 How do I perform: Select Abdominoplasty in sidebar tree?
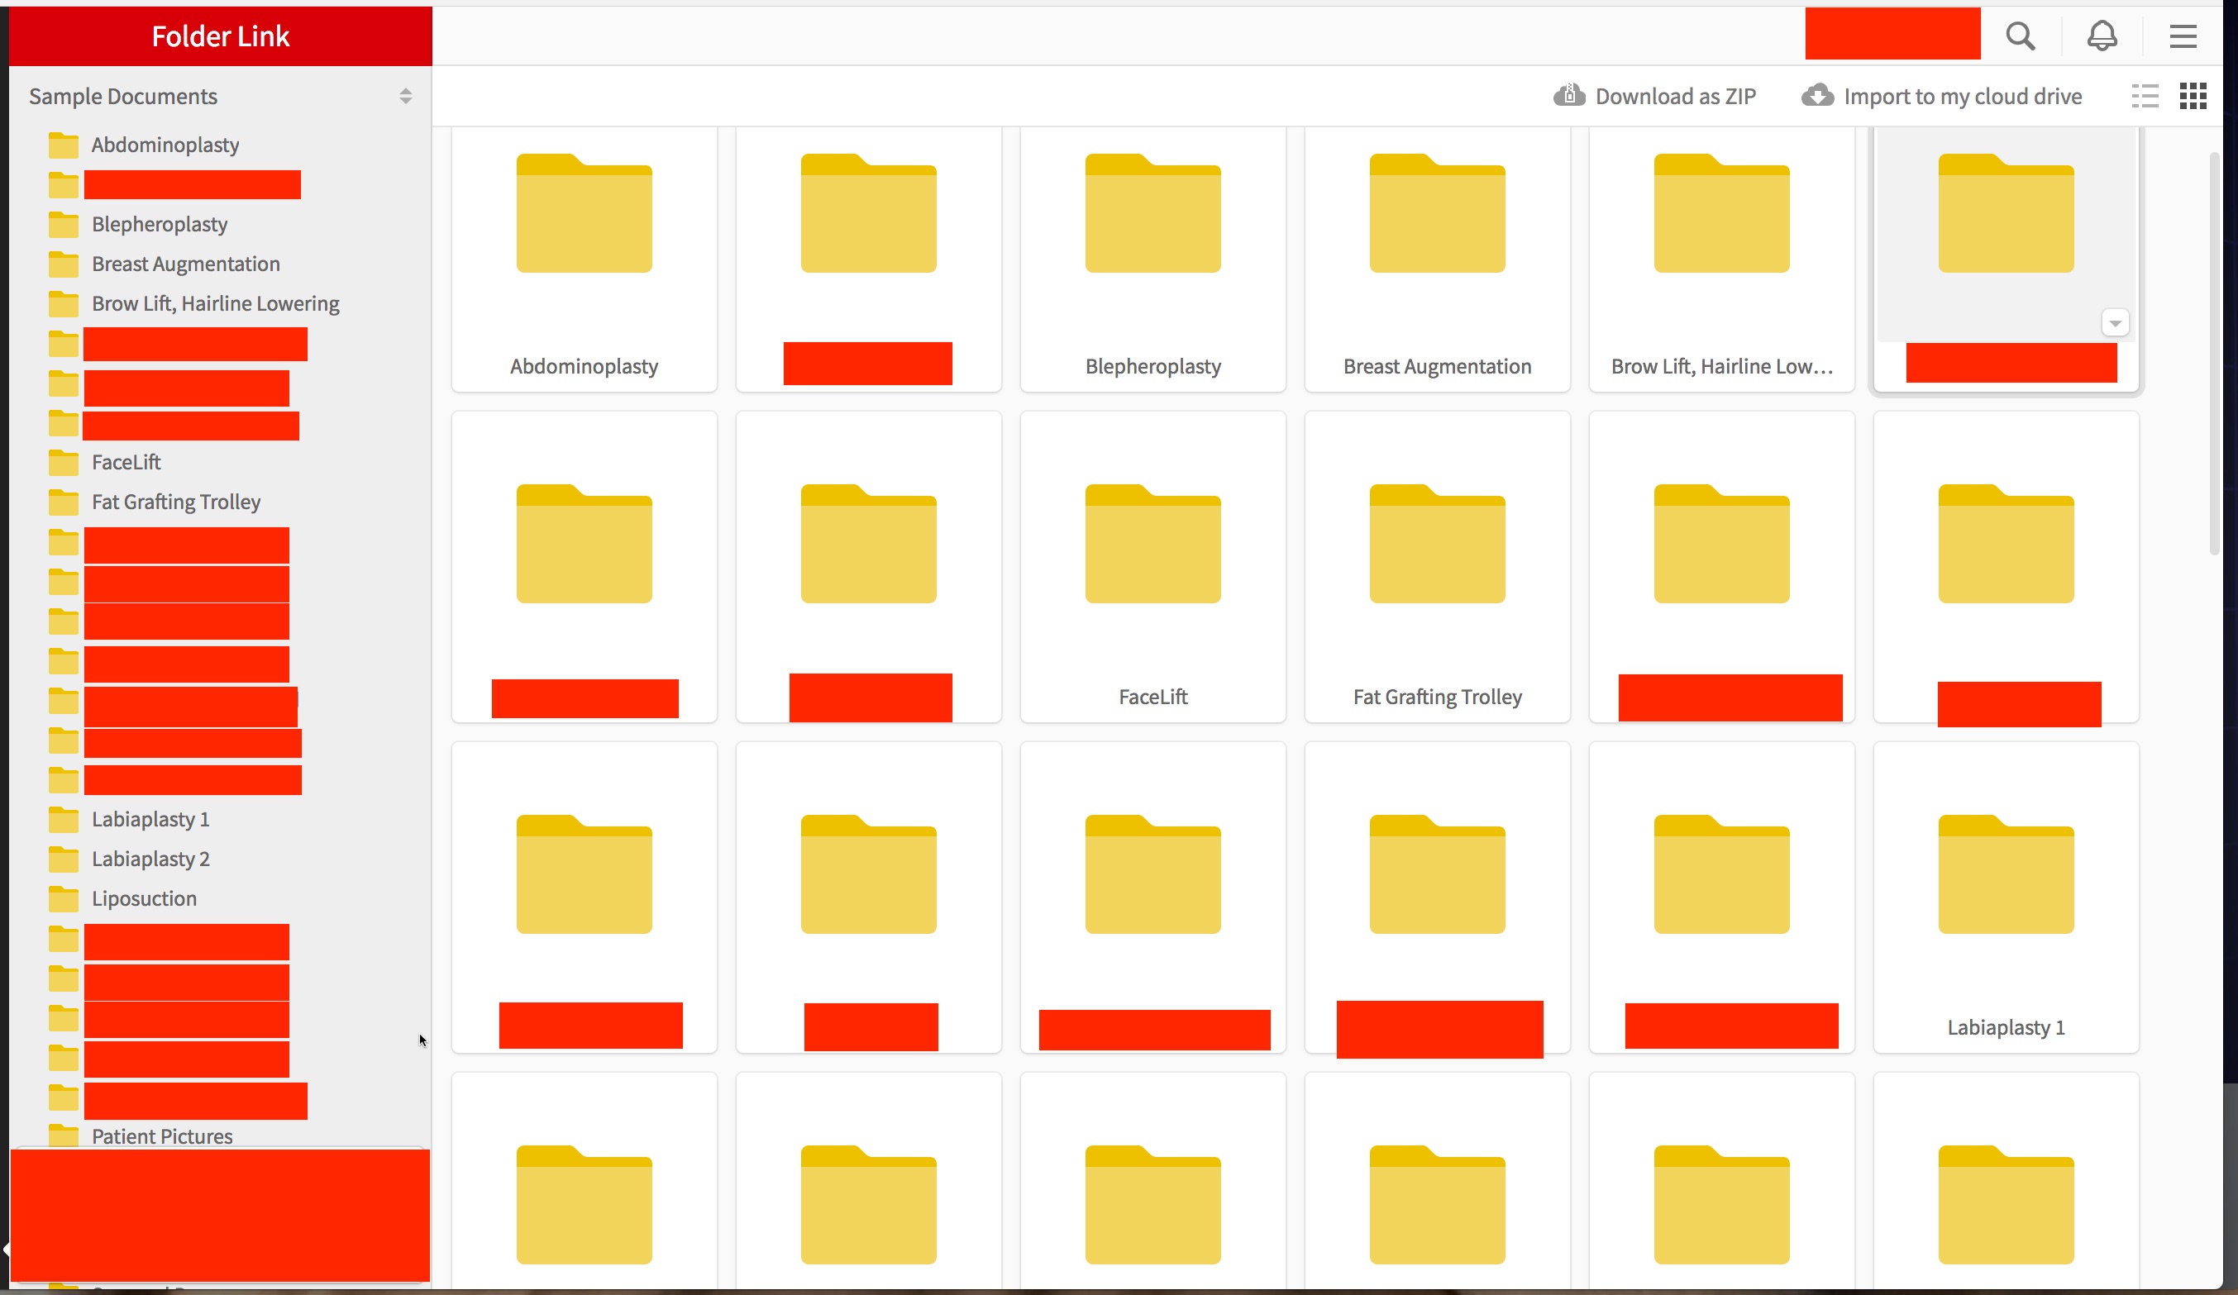point(165,145)
